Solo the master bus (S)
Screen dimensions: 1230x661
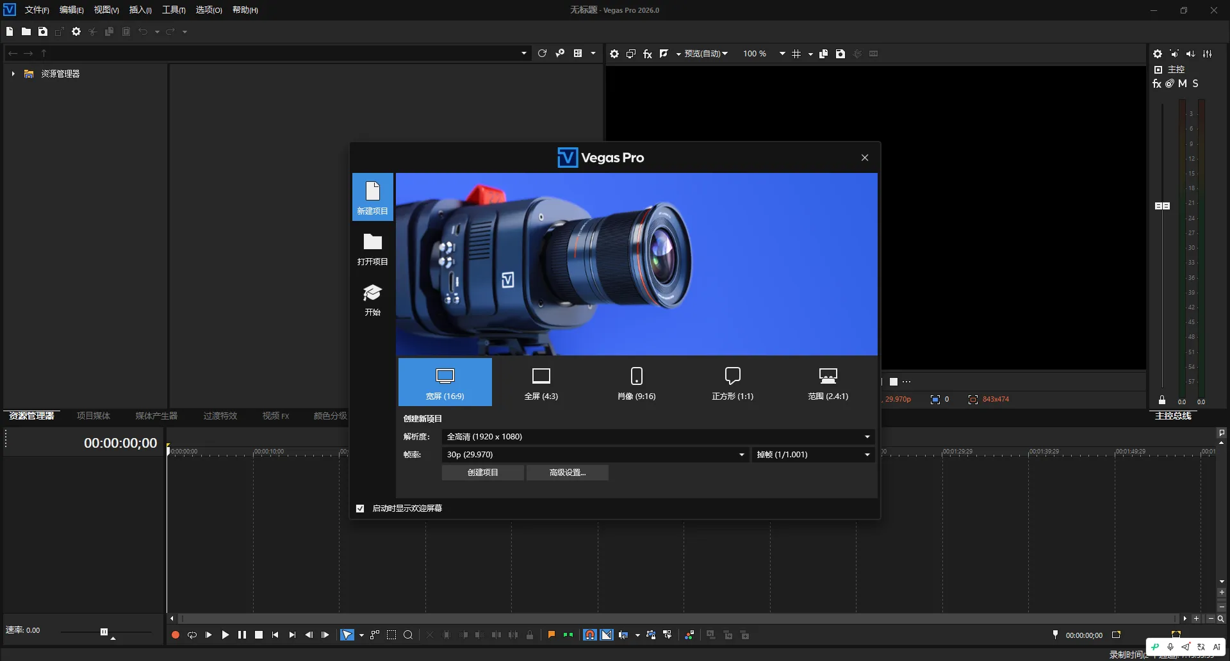tap(1195, 83)
